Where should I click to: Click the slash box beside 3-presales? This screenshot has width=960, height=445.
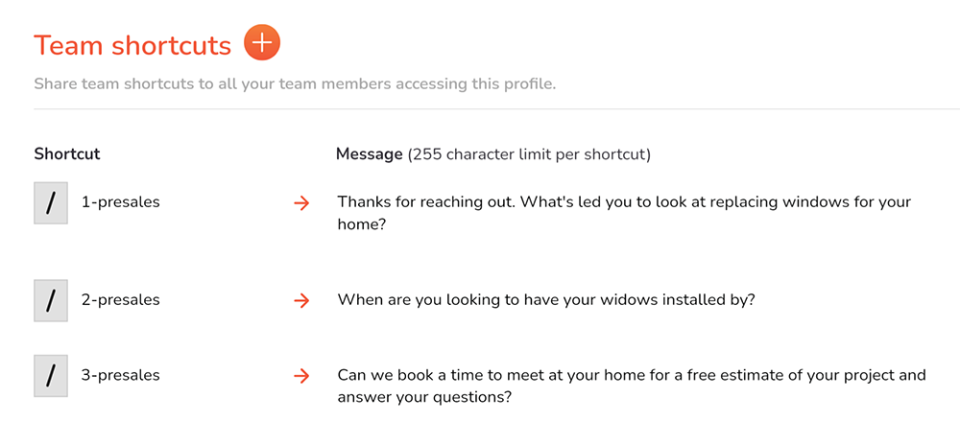(x=51, y=376)
